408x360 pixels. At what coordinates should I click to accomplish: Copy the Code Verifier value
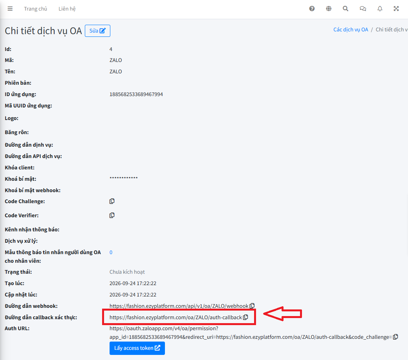(112, 215)
